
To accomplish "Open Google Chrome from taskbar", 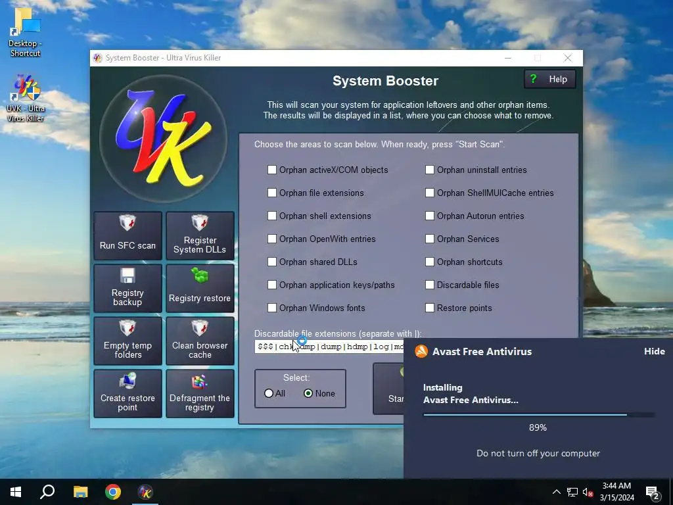I will pos(113,492).
